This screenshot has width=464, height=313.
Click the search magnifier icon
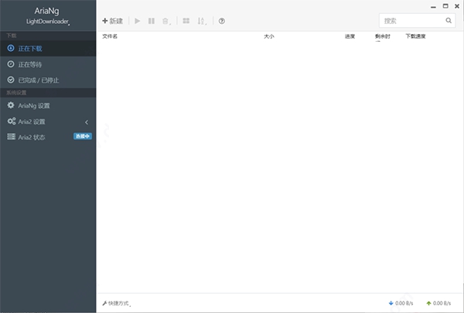tap(449, 20)
